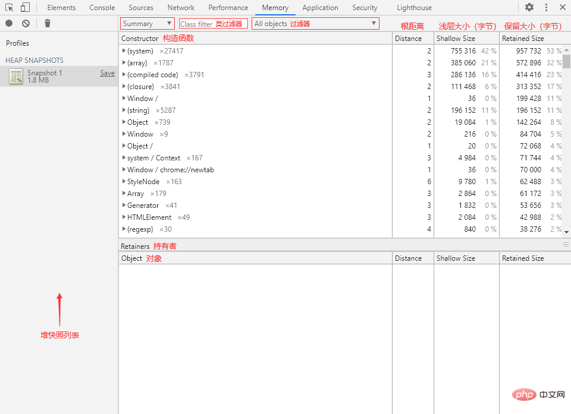571x414 pixels.
Task: Click the Profiles heading in sidebar
Action: tap(17, 43)
